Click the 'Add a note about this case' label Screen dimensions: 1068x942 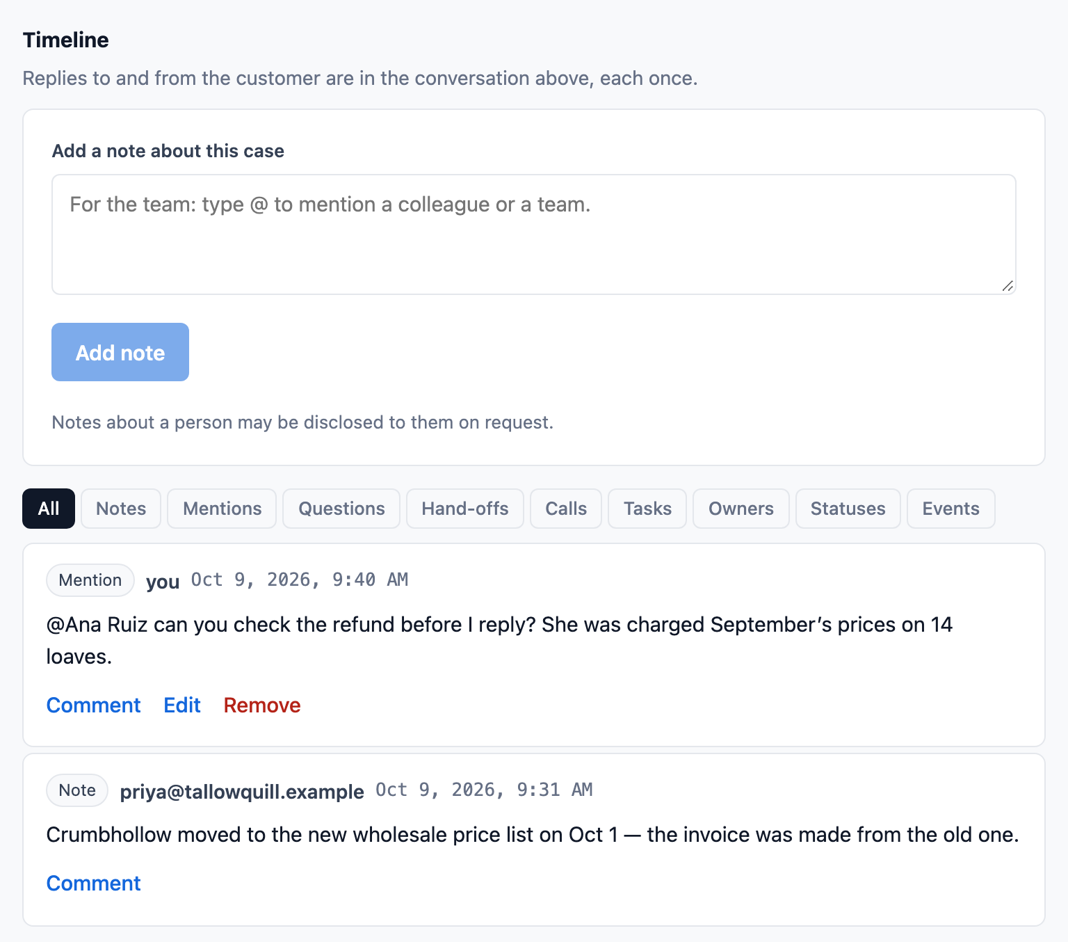click(168, 151)
